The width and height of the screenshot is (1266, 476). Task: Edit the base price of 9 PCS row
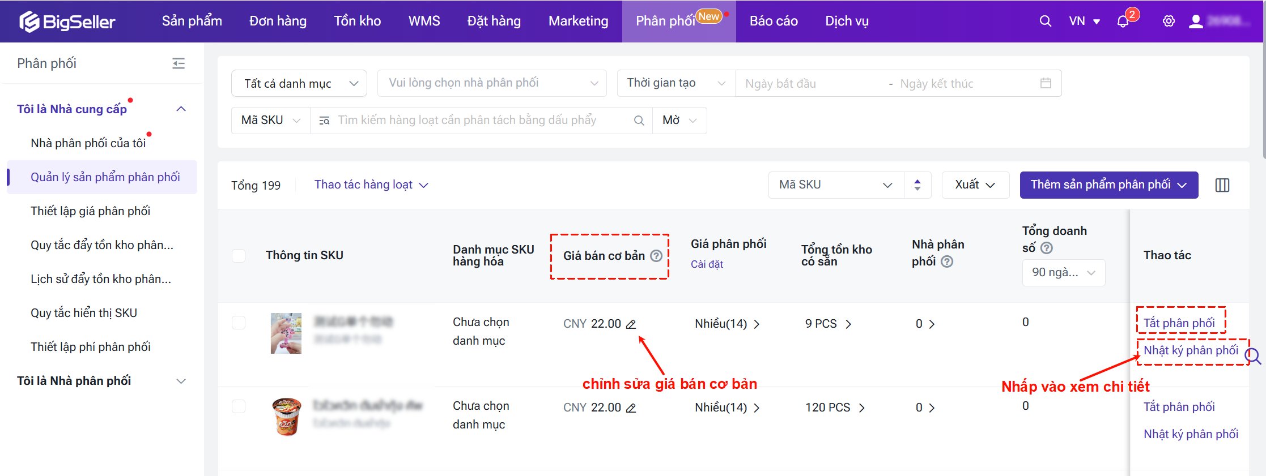click(x=631, y=324)
